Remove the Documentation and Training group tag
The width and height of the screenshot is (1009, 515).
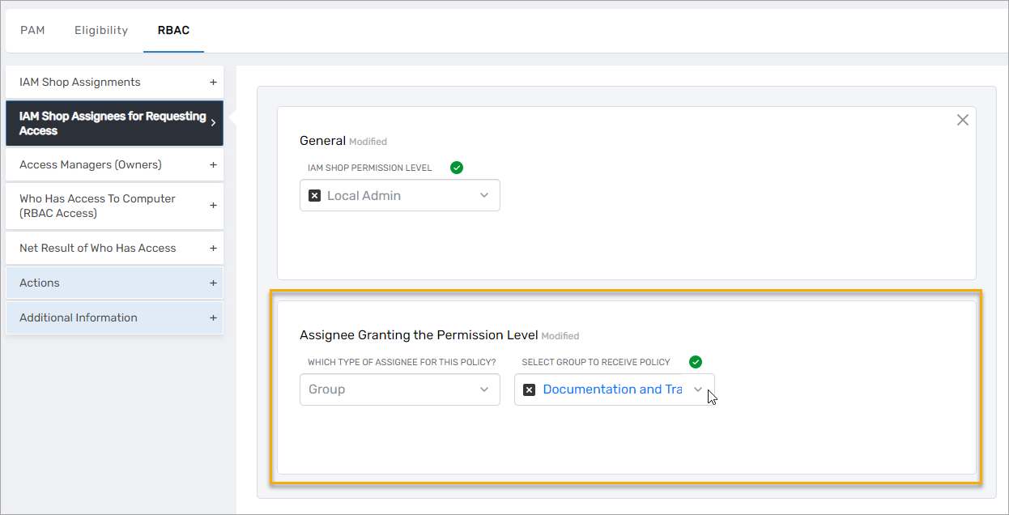[530, 389]
